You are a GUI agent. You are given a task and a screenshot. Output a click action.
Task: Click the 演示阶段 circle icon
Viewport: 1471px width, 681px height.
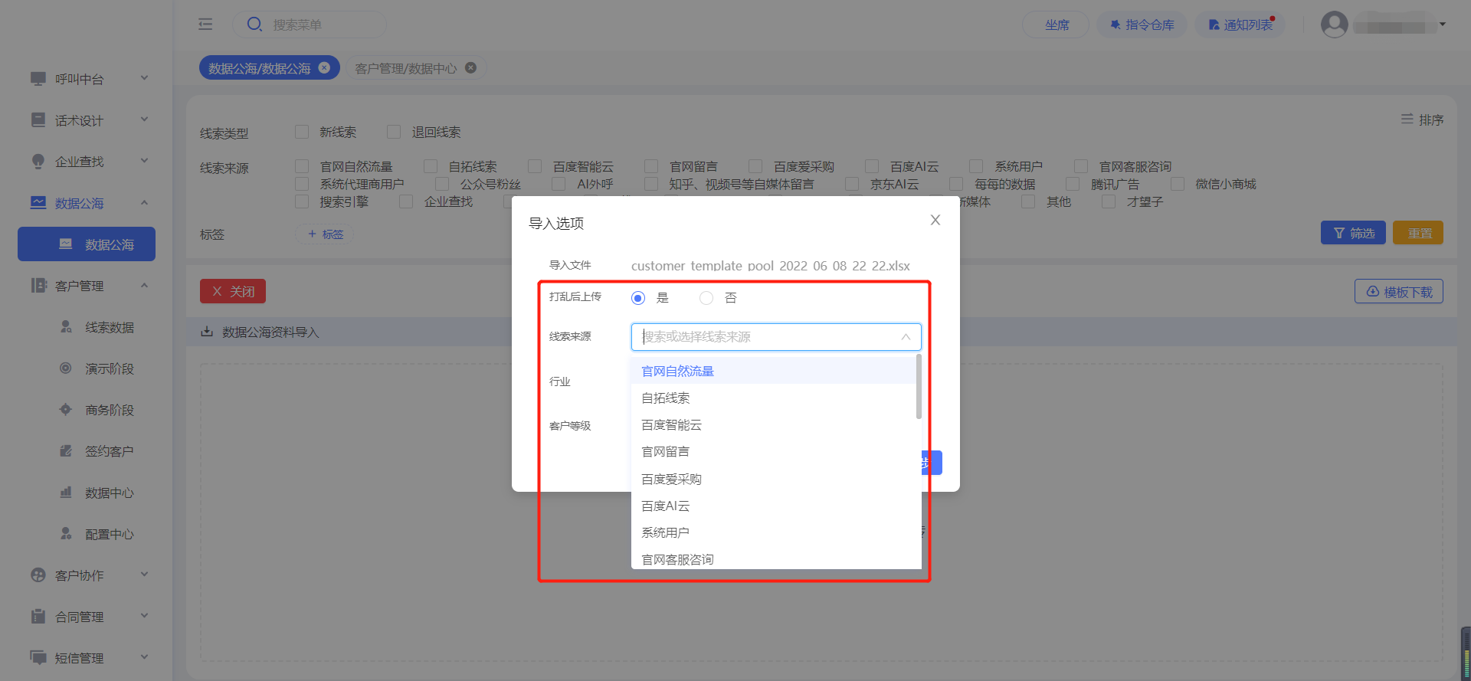(x=66, y=368)
